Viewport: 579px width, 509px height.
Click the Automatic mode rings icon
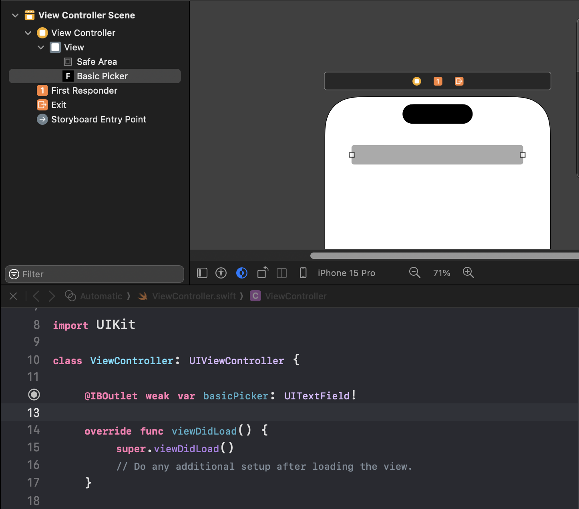click(x=70, y=296)
